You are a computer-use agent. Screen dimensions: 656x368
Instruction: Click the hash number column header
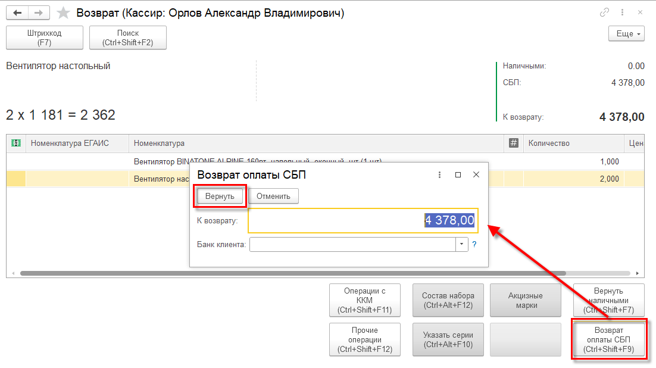(x=513, y=143)
